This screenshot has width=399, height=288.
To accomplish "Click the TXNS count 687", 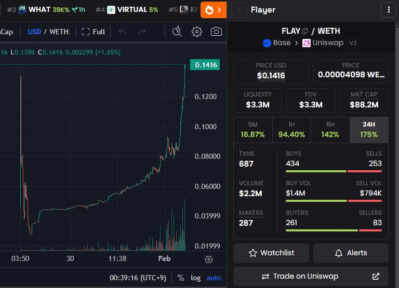I will click(246, 164).
